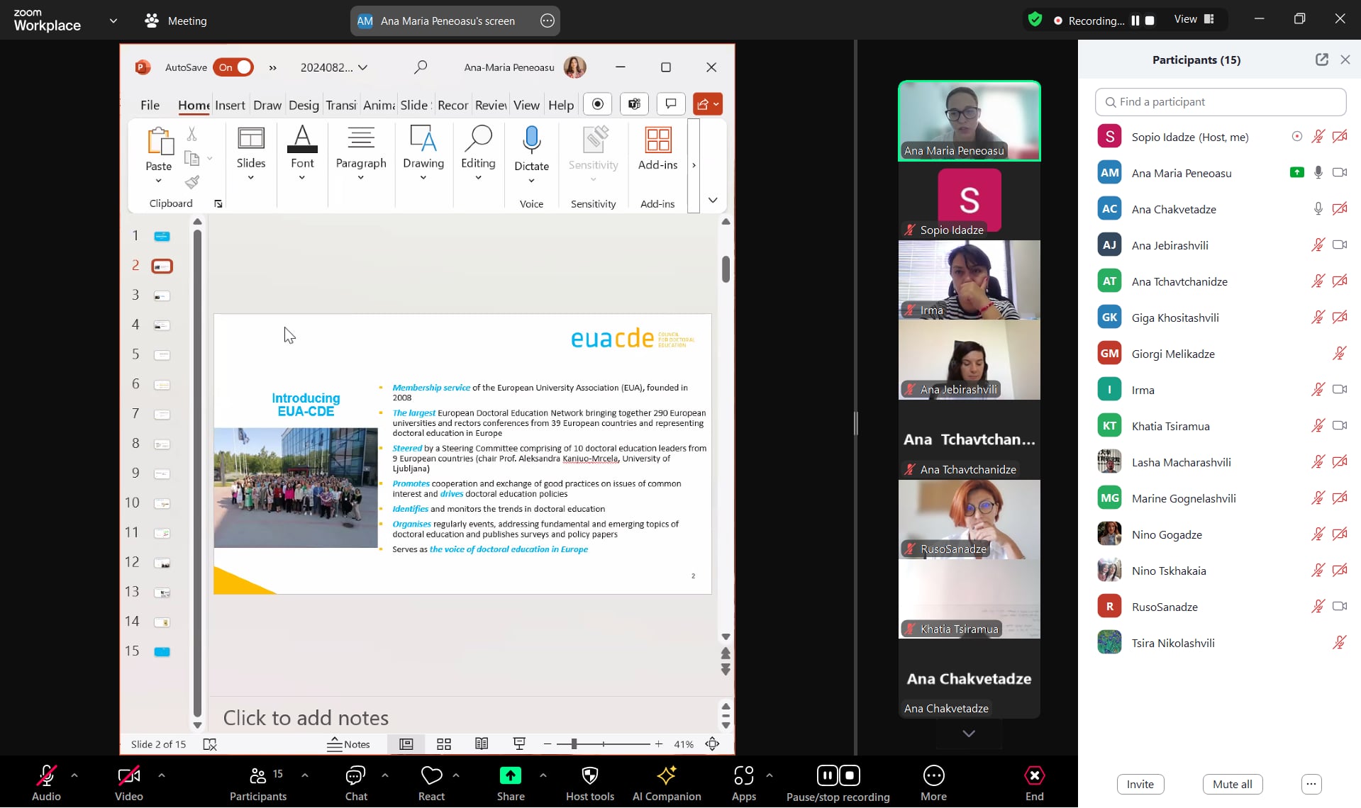Screen dimensions: 1361x808
Task: Click the accessibility check icon in status bar
Action: click(x=210, y=744)
